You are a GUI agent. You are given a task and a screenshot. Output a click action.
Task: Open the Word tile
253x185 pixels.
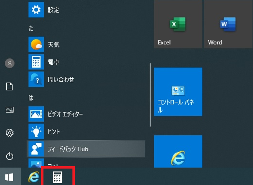click(x=228, y=24)
